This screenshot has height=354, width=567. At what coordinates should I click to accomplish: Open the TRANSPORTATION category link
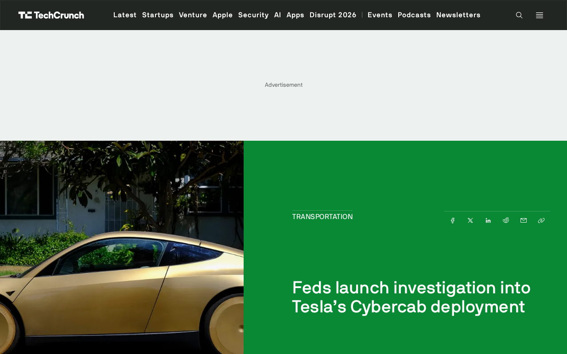[x=322, y=217]
